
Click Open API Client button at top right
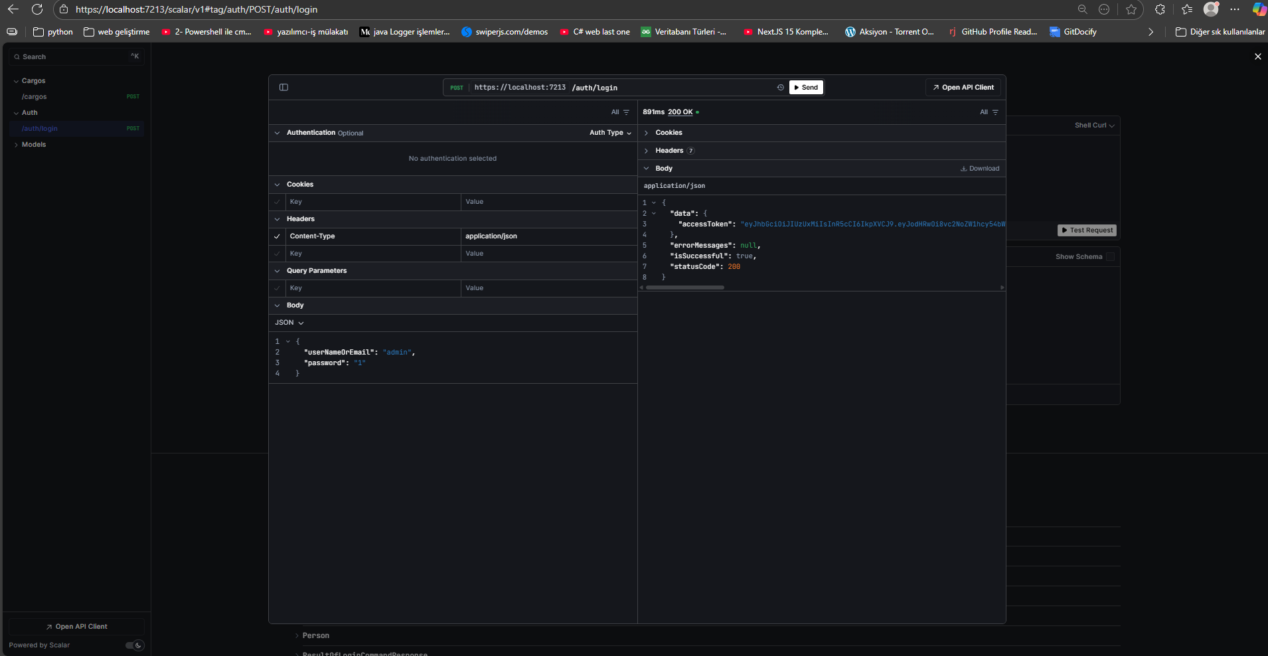tap(963, 88)
